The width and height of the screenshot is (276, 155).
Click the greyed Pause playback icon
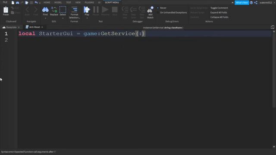pyautogui.click(x=96, y=9)
